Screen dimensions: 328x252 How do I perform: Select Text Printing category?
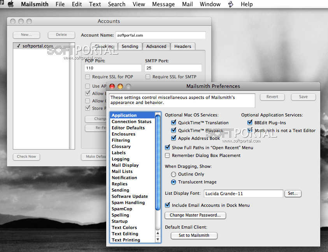point(133,240)
